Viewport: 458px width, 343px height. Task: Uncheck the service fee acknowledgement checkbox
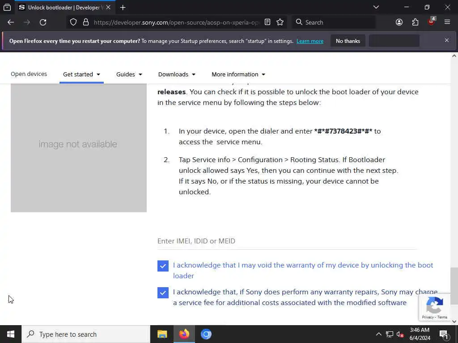[163, 293]
